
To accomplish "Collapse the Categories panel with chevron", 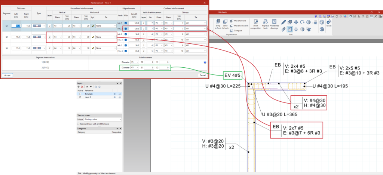I will pos(117,128).
